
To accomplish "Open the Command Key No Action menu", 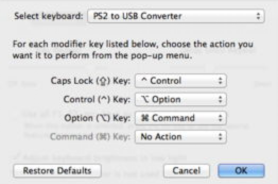I will pos(181,137).
